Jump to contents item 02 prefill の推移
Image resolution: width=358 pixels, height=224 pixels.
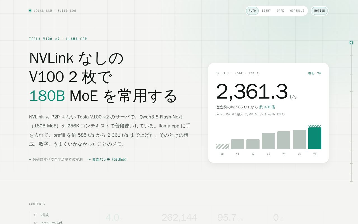point(48,223)
